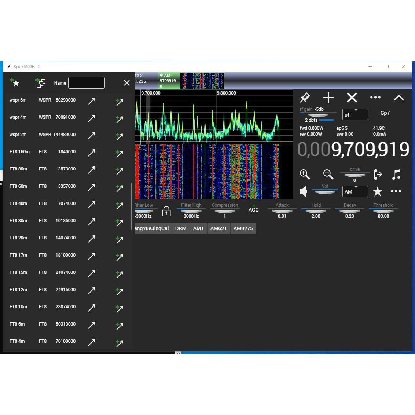The width and height of the screenshot is (415, 415).
Task: Click the AM9275 preset button
Action: coord(243,228)
